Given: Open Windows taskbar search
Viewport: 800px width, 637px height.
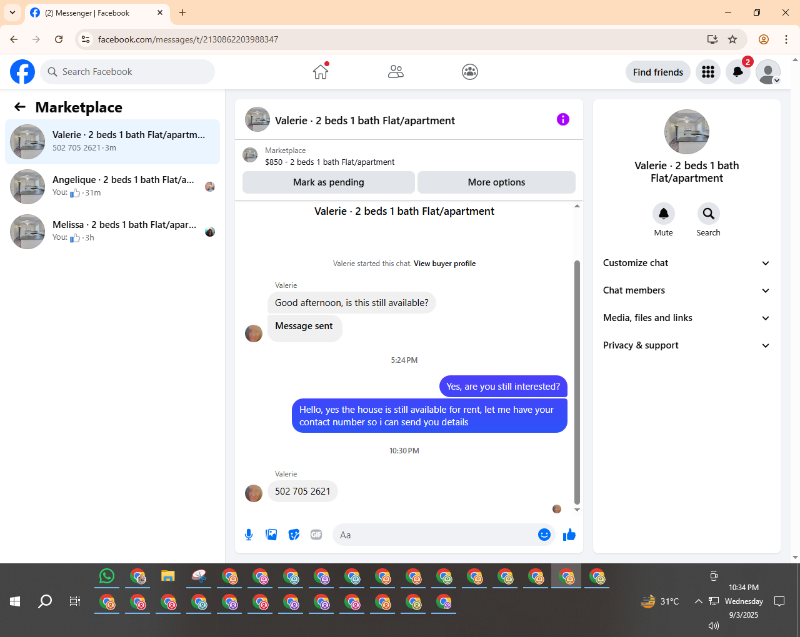Looking at the screenshot, I should point(45,601).
